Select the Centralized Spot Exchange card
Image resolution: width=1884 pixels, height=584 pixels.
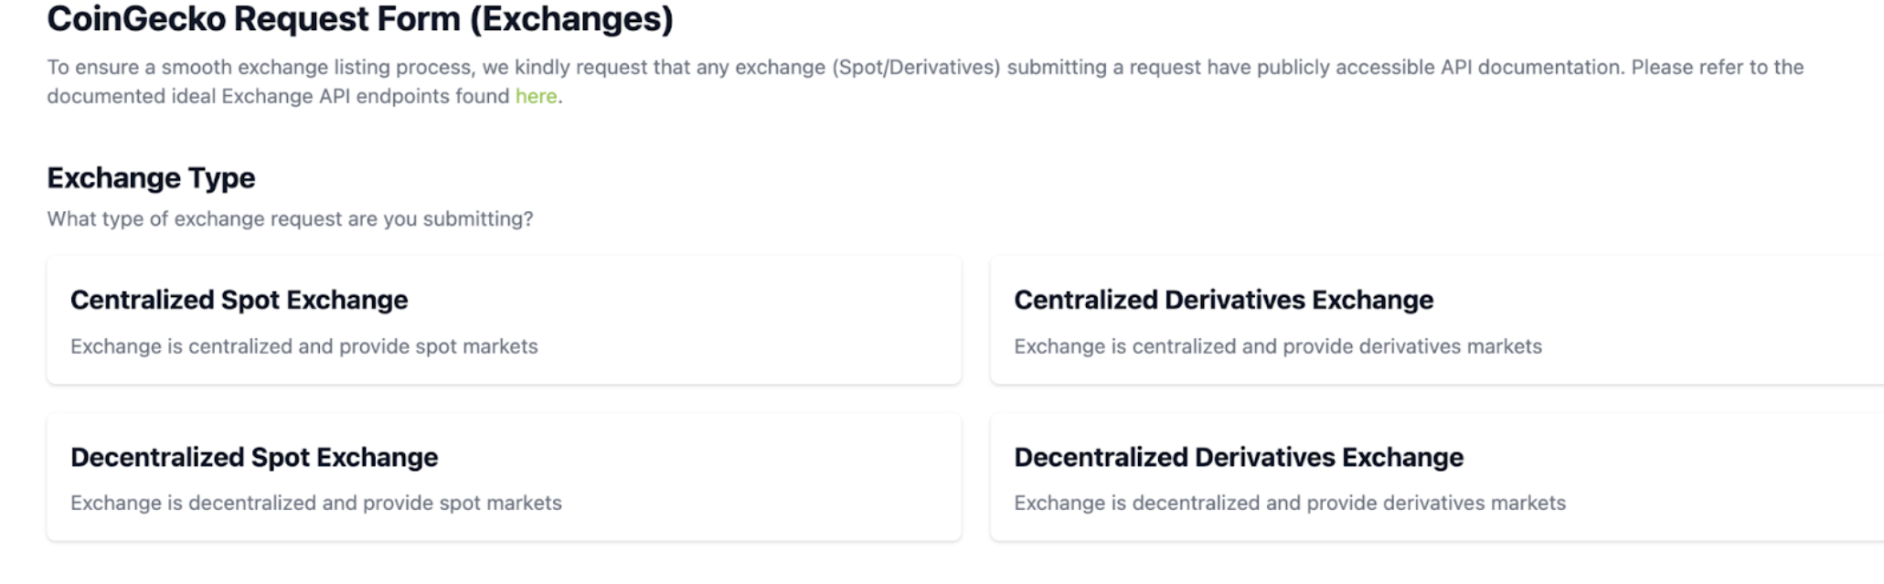pyautogui.click(x=504, y=320)
